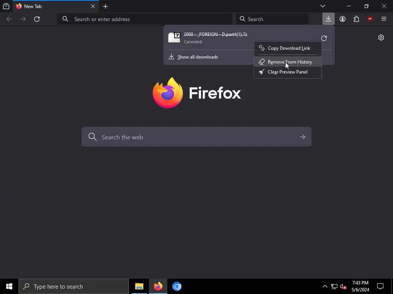Click the magnifier in toolbar Search box
Image resolution: width=393 pixels, height=294 pixels.
coord(243,19)
